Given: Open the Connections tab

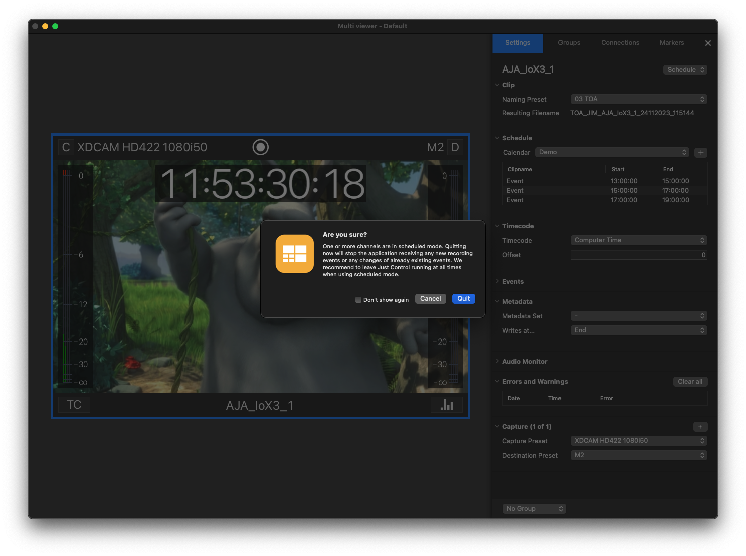Looking at the screenshot, I should click(620, 43).
